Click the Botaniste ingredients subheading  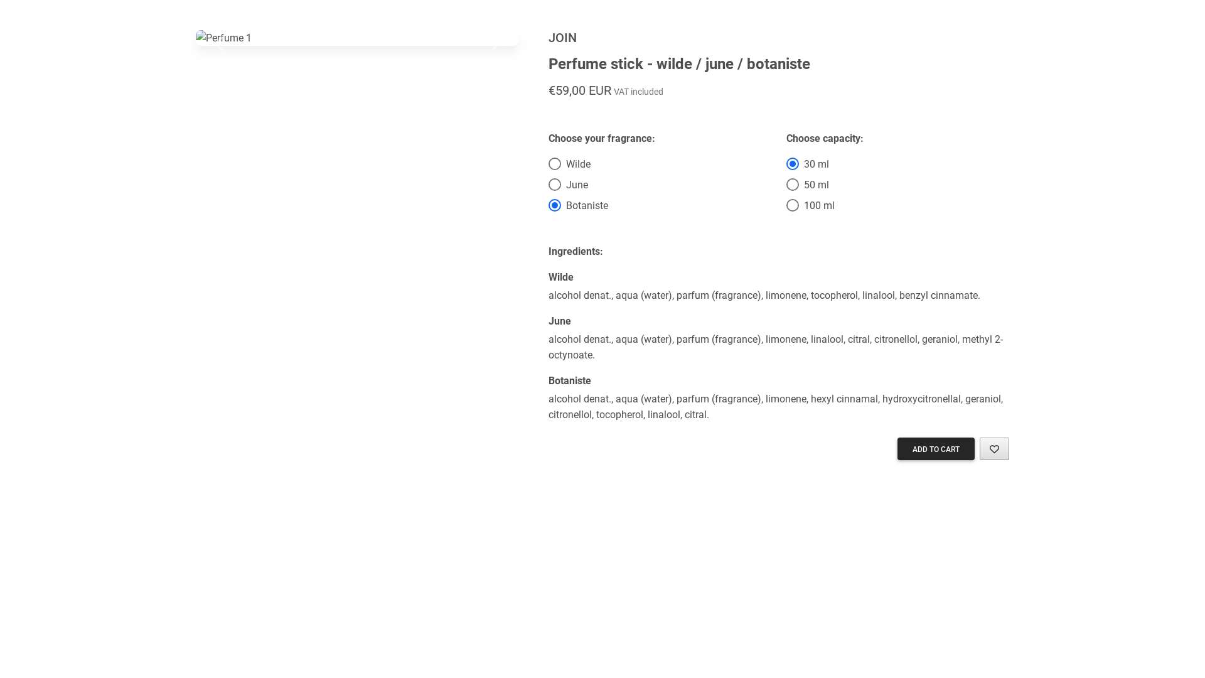coord(569,380)
